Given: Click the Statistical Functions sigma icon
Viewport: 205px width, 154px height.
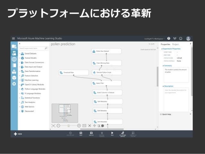Looking at the screenshot, I should tap(22, 98).
